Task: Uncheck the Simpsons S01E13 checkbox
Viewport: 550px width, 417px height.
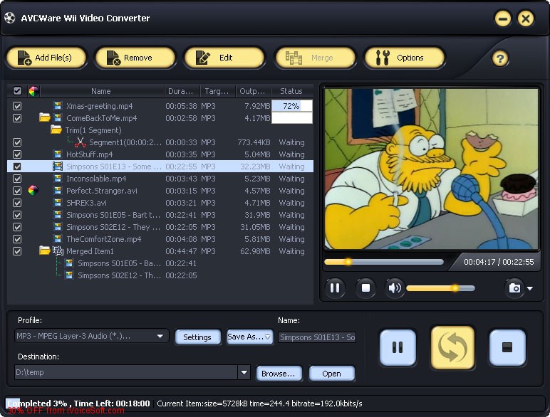Action: (x=17, y=167)
